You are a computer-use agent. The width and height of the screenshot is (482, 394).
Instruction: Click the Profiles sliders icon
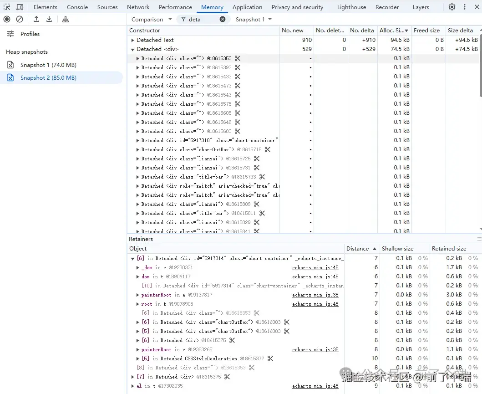coord(10,34)
